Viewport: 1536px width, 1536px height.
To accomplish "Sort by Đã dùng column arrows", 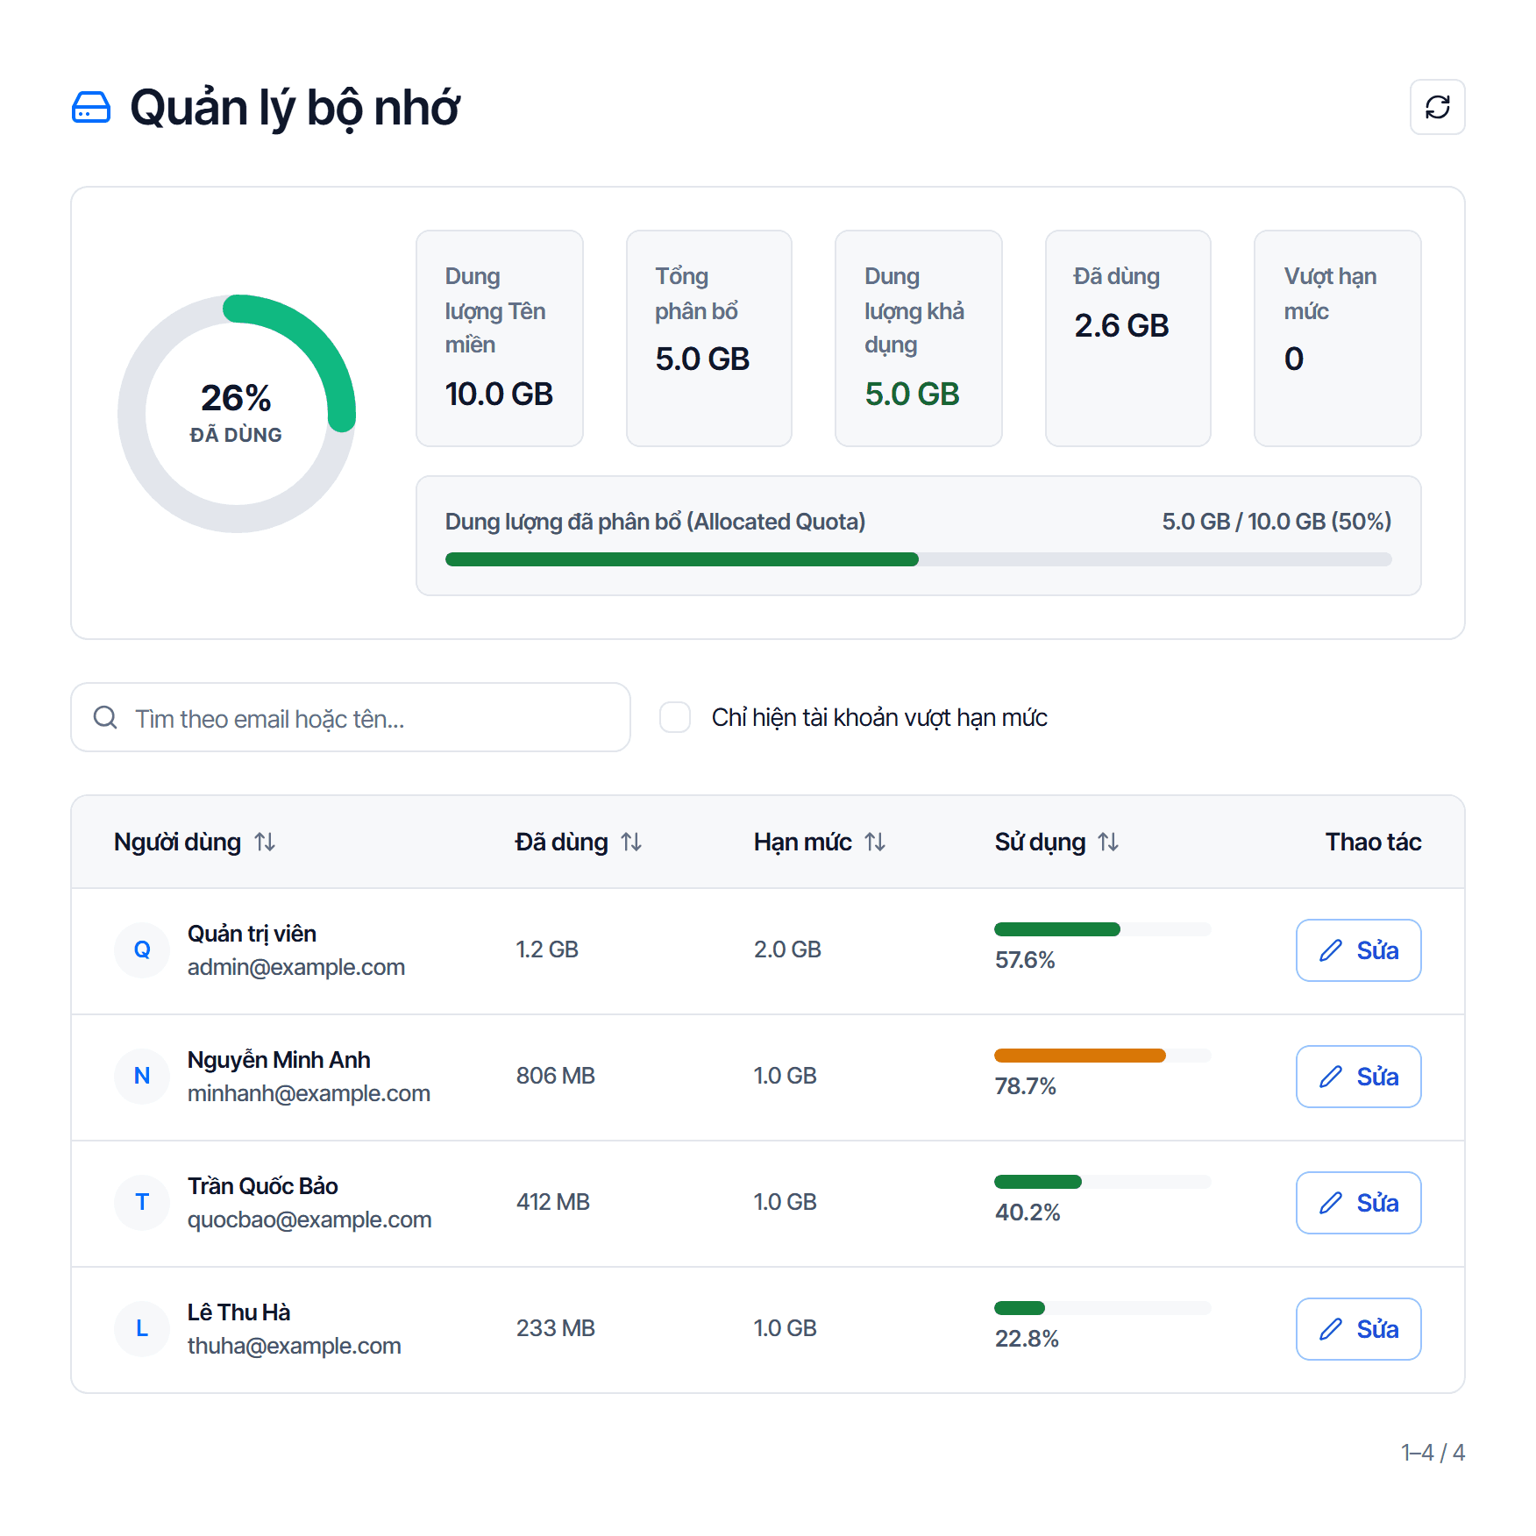I will coord(631,842).
